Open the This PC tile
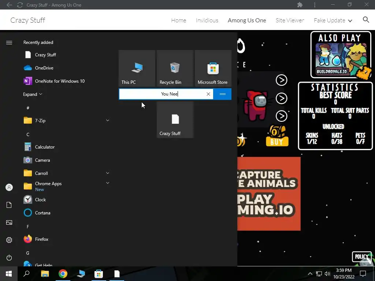The image size is (375, 281). (137, 68)
